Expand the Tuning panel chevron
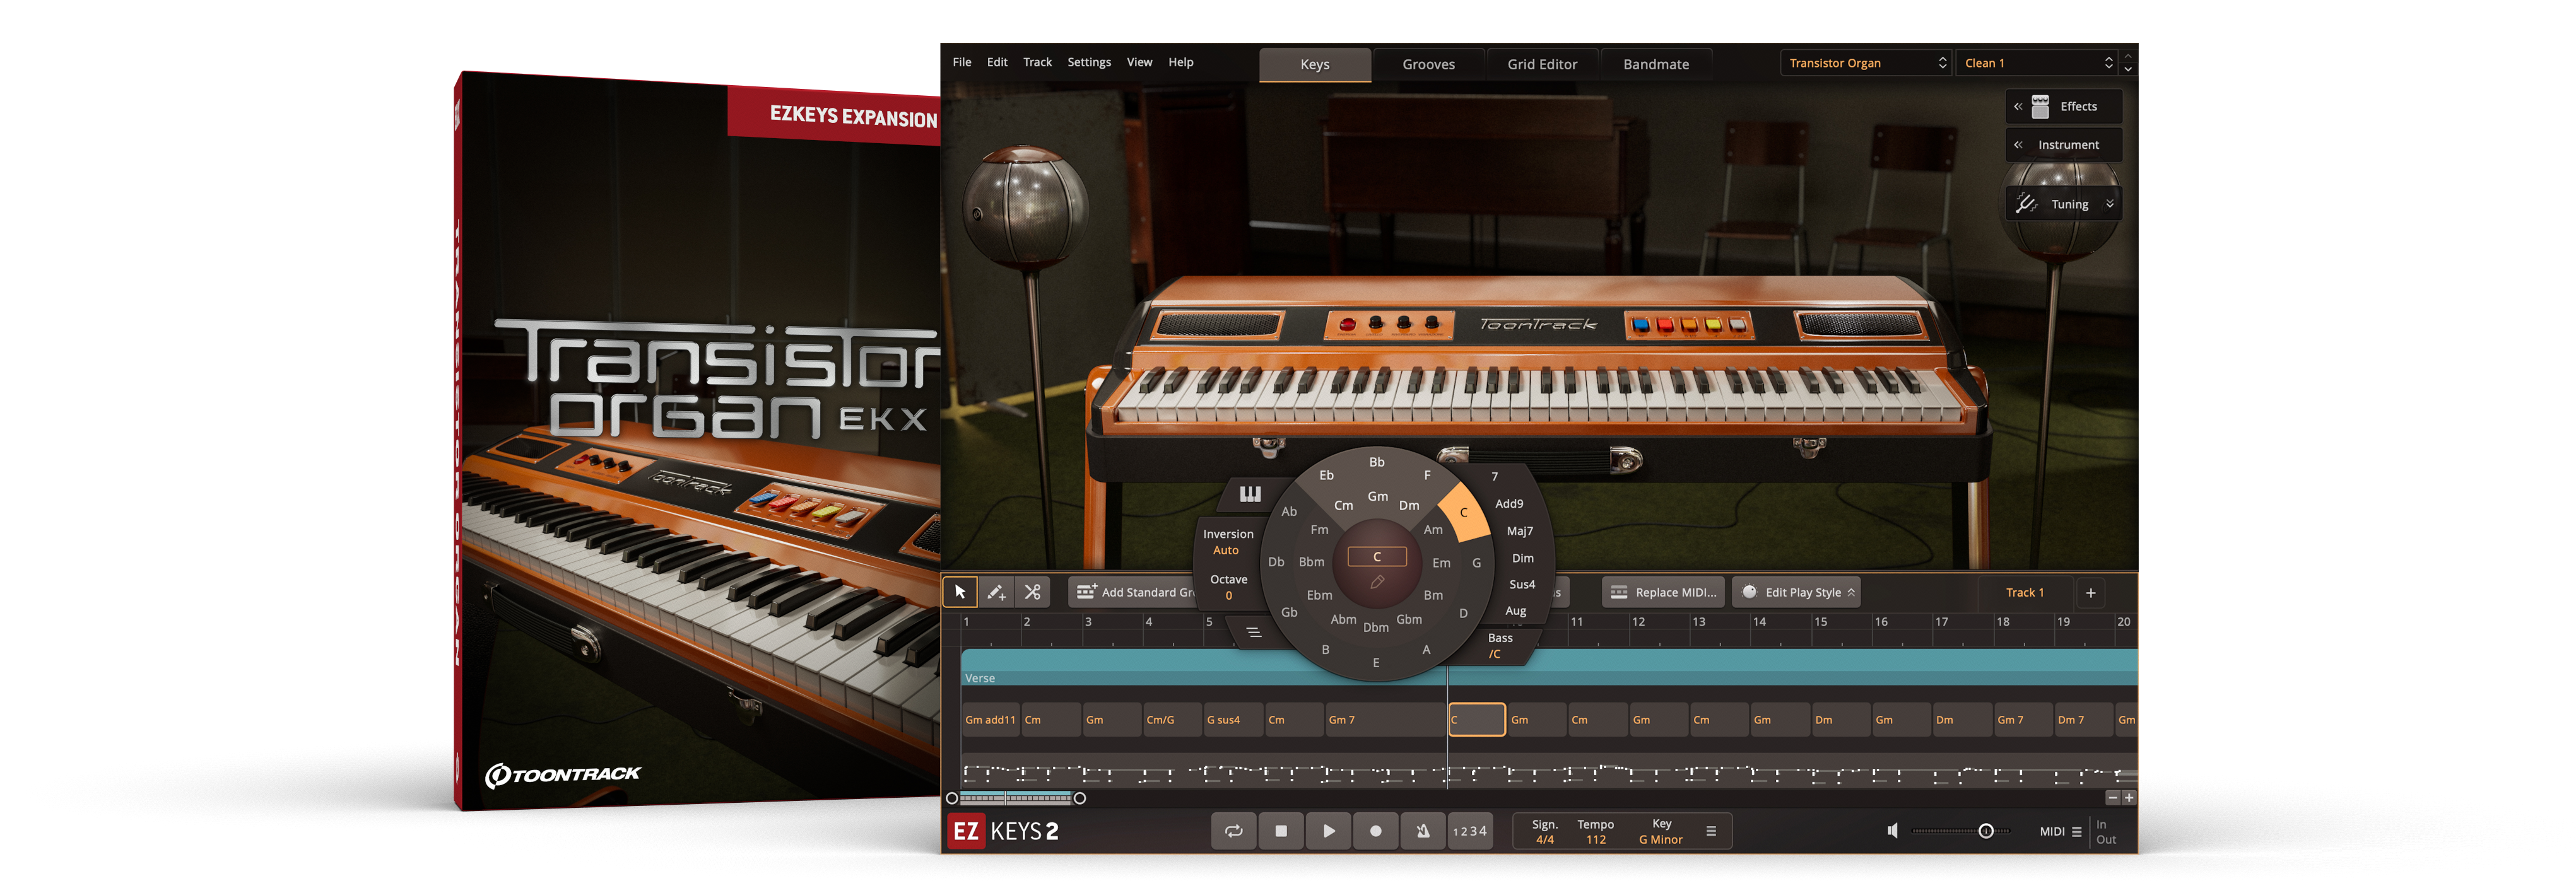This screenshot has width=2576, height=893. (x=2110, y=204)
